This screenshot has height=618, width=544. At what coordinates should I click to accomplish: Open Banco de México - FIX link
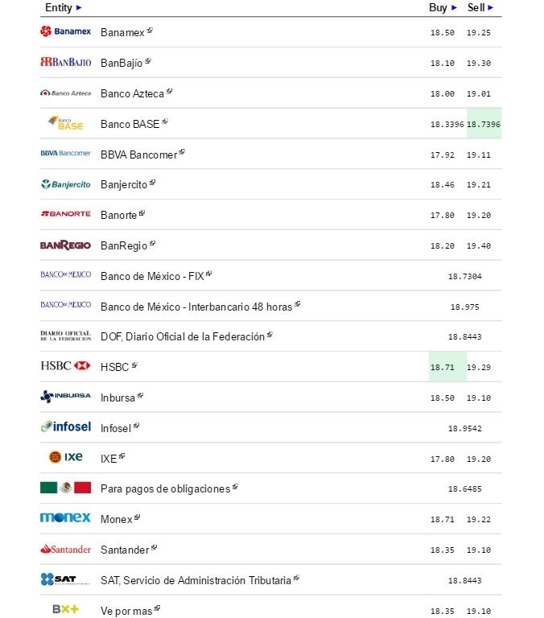(x=152, y=276)
